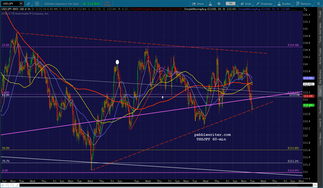Open the 1h timeframe selector
Viewport: 323px width, 188px height.
tap(231, 3)
